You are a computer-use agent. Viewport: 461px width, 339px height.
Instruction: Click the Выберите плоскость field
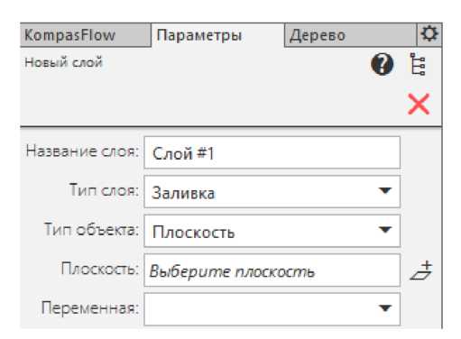[x=272, y=270]
